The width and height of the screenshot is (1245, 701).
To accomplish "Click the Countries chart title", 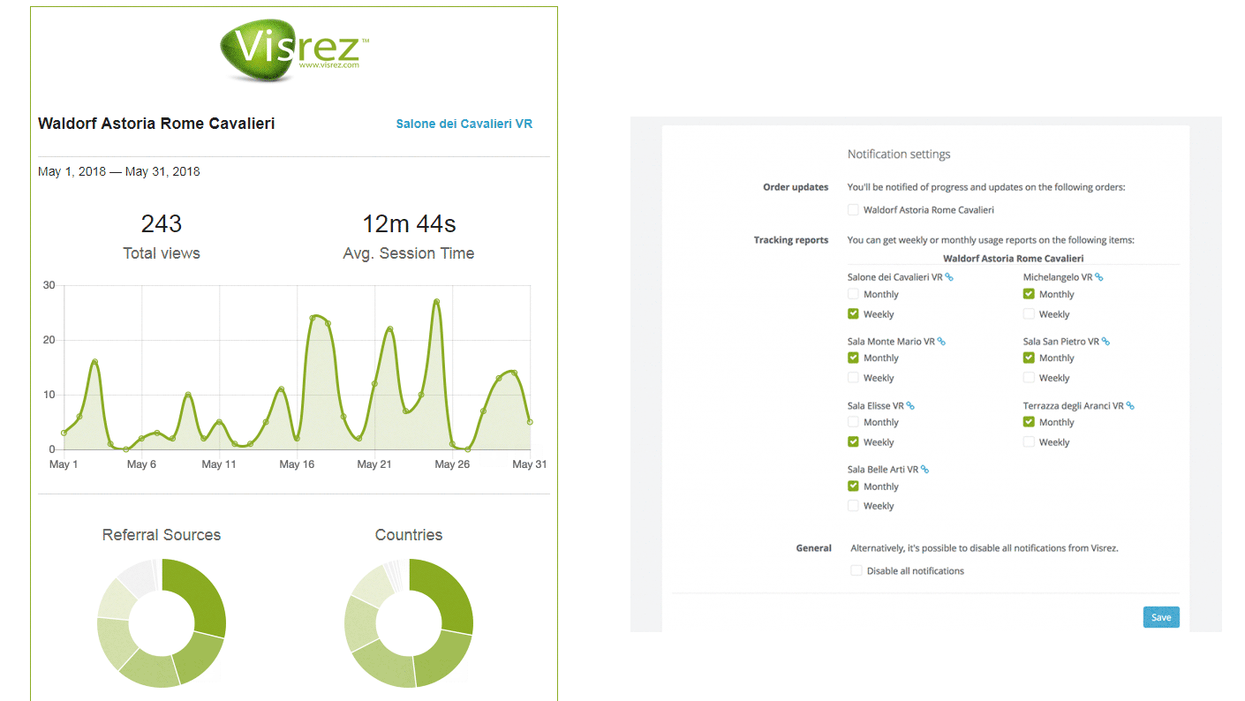I will (409, 535).
